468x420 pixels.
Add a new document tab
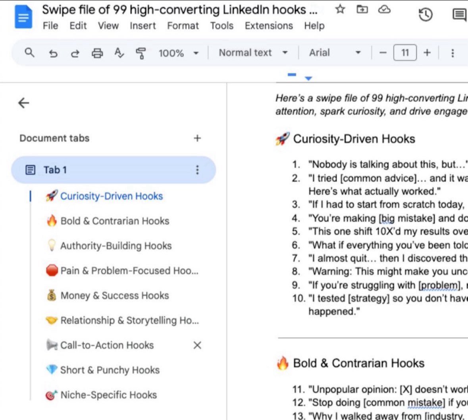tap(197, 138)
